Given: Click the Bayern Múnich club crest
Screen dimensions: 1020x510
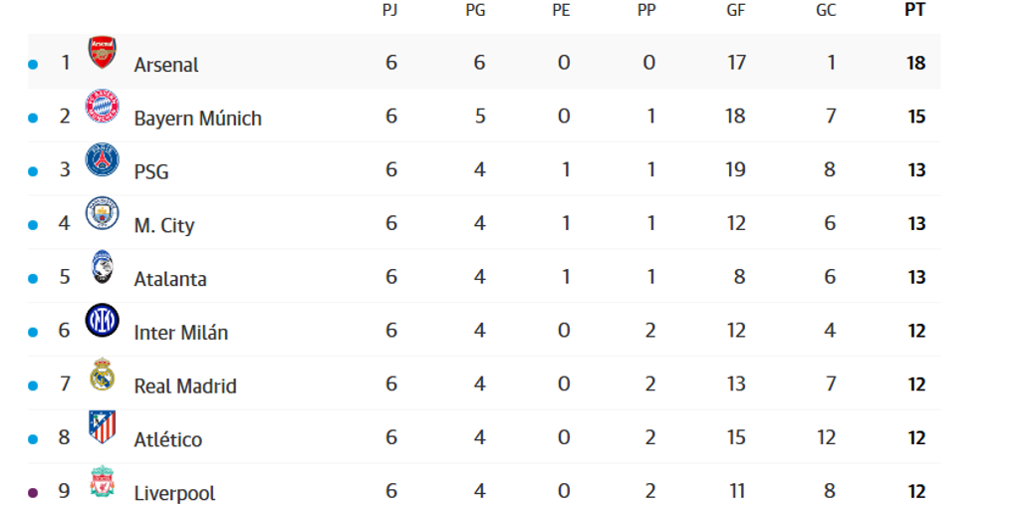Looking at the screenshot, I should click(x=102, y=107).
